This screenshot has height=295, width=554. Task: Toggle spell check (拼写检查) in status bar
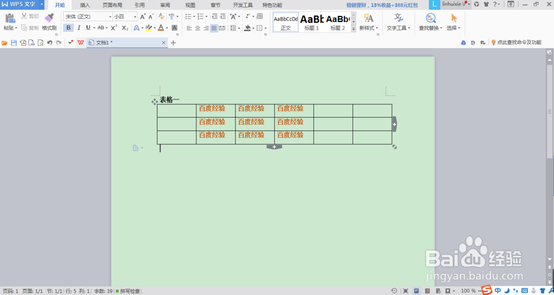[127, 291]
